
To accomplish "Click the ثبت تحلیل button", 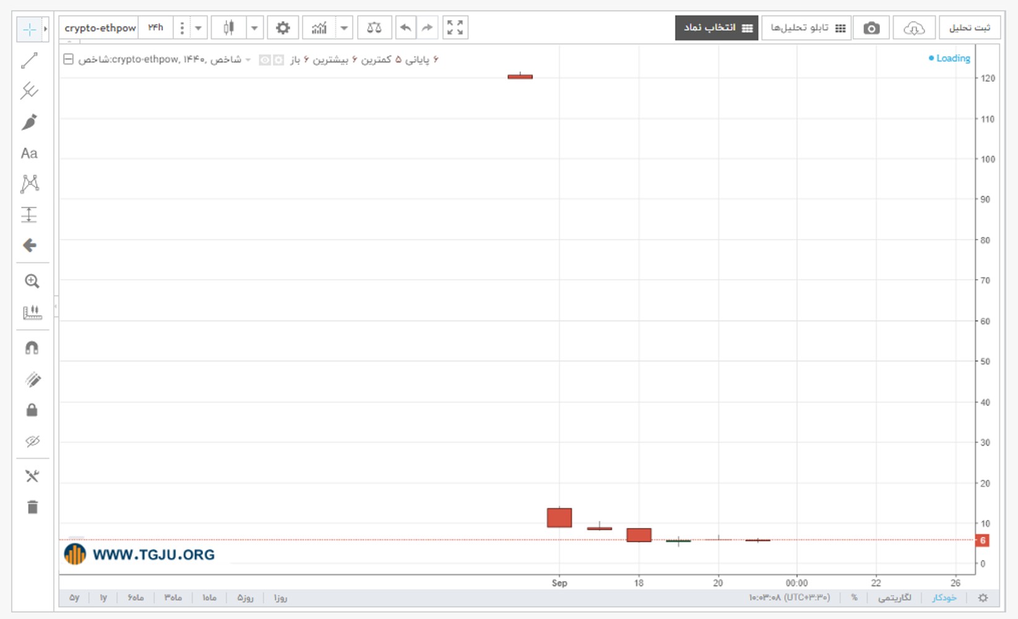I will pyautogui.click(x=970, y=28).
